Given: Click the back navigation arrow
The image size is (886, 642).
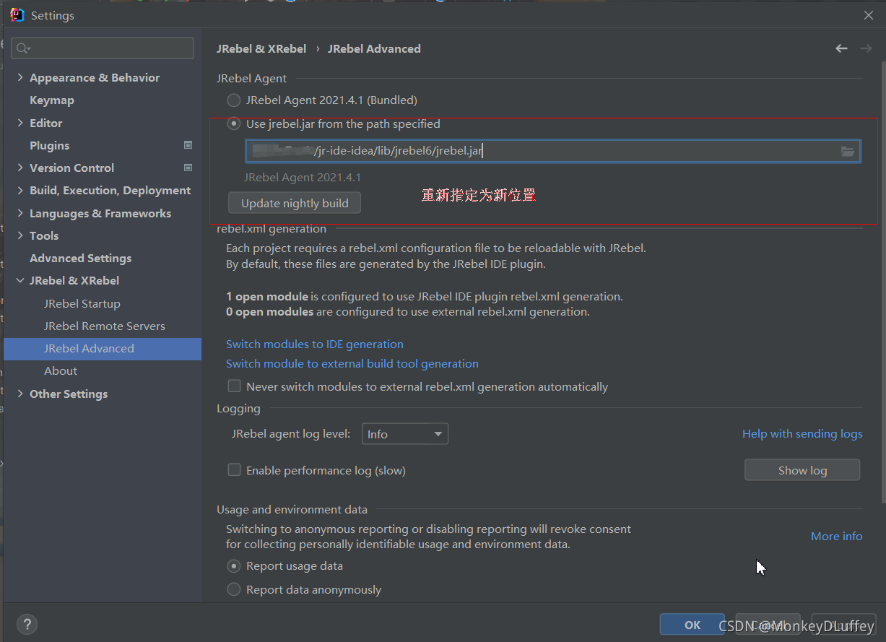Looking at the screenshot, I should coord(841,48).
